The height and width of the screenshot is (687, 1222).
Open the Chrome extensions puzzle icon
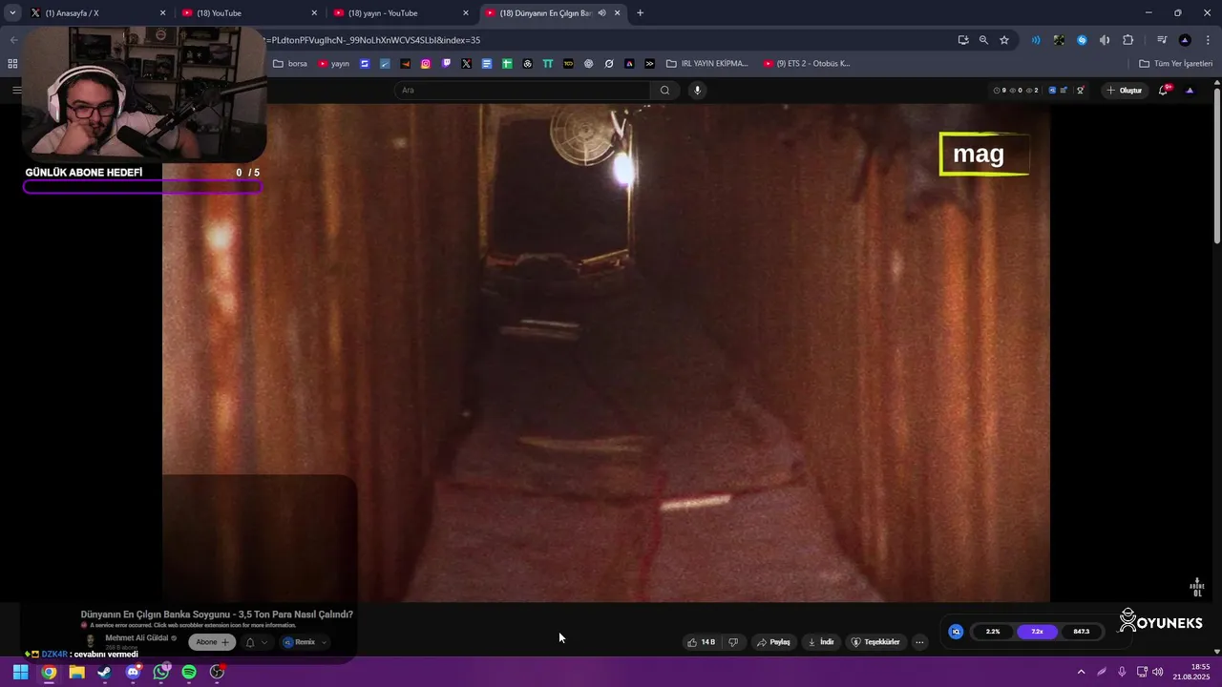(1127, 40)
